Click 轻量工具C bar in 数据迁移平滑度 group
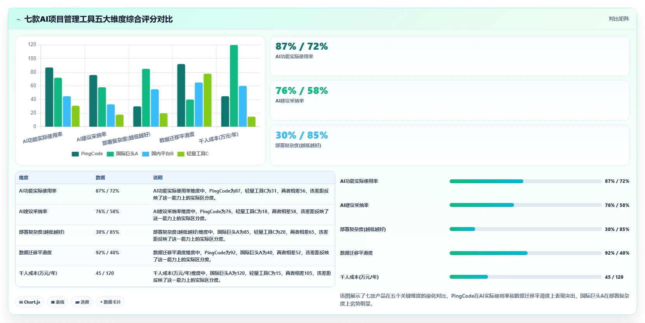This screenshot has height=323, width=645. pyautogui.click(x=207, y=100)
